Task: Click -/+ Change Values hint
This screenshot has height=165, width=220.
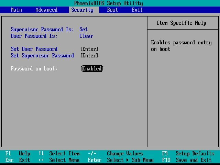Action: 115,154
